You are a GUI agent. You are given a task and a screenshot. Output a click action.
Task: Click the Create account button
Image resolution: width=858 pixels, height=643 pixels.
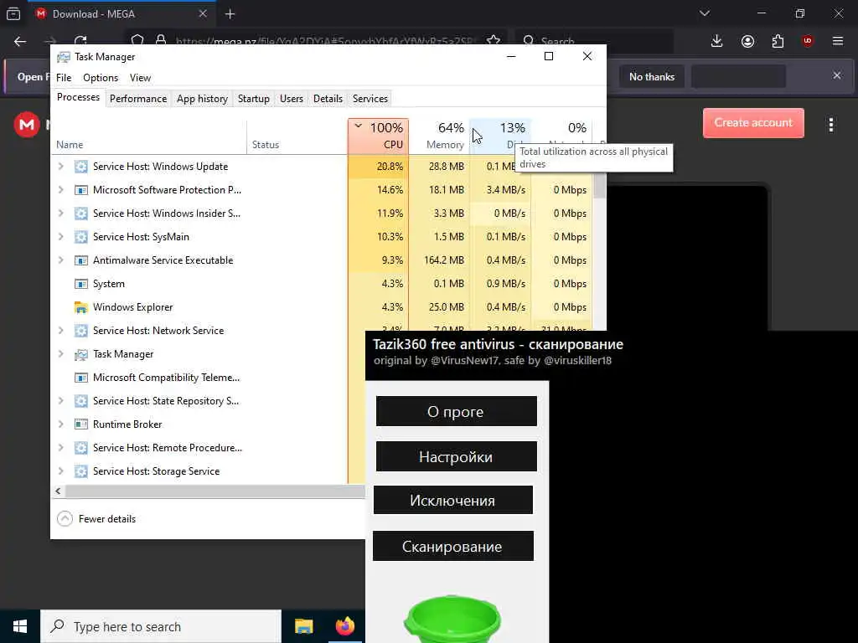coord(753,122)
